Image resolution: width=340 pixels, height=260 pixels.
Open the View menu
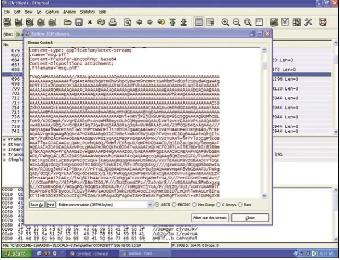coord(28,12)
